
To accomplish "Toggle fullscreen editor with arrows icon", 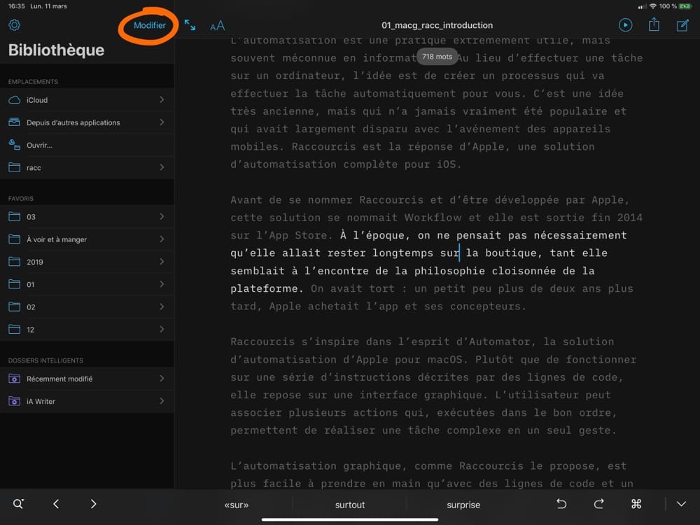I will pos(190,25).
